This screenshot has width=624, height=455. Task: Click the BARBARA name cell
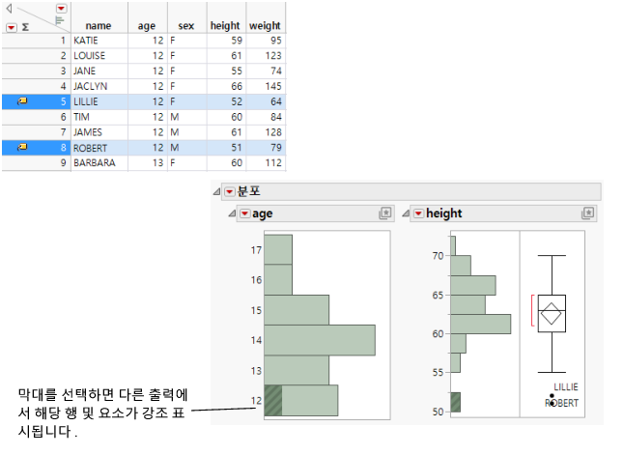[x=99, y=163]
